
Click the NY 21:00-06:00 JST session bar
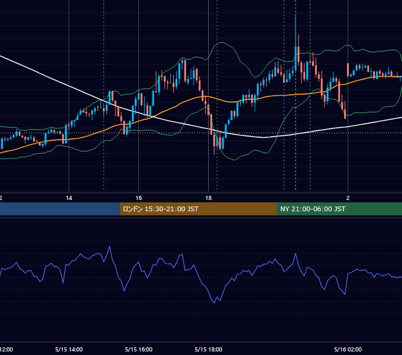339,209
